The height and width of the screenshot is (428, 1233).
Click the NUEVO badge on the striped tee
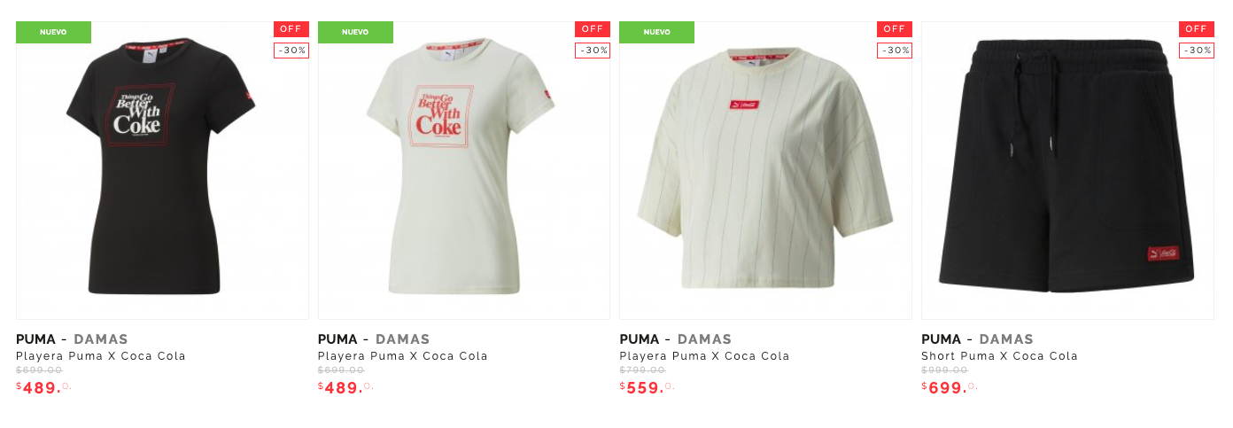(656, 32)
